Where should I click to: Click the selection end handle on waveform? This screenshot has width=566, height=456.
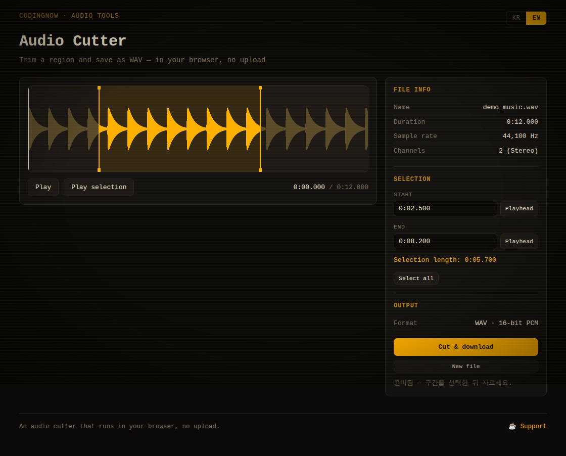point(260,129)
